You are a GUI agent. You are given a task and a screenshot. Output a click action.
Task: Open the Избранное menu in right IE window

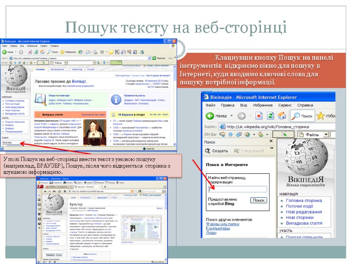point(263,105)
